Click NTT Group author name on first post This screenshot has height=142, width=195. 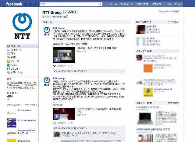pos(59,28)
